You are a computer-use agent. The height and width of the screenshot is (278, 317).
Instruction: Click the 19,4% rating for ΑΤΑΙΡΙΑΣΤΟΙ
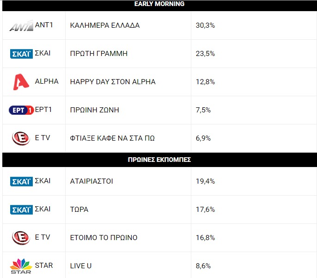click(x=205, y=181)
